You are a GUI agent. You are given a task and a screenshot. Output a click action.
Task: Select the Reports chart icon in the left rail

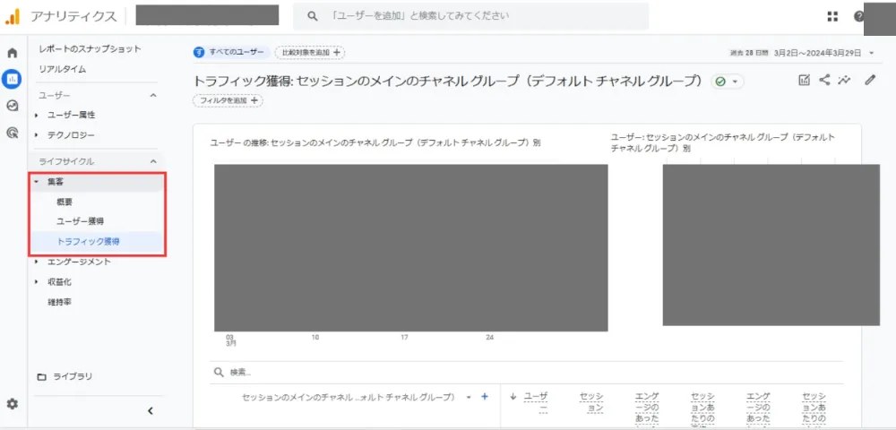coord(12,79)
